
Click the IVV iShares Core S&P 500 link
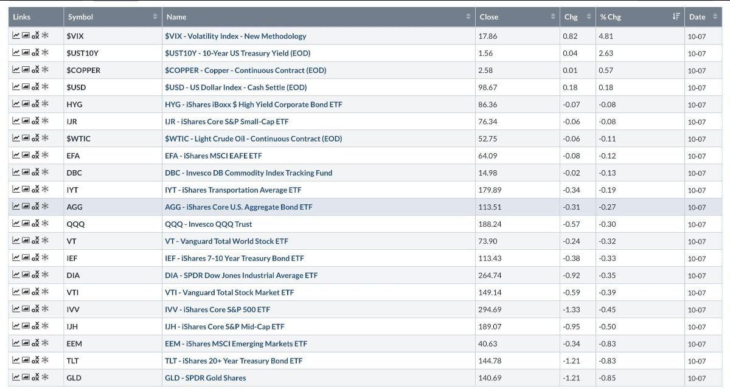(x=217, y=309)
